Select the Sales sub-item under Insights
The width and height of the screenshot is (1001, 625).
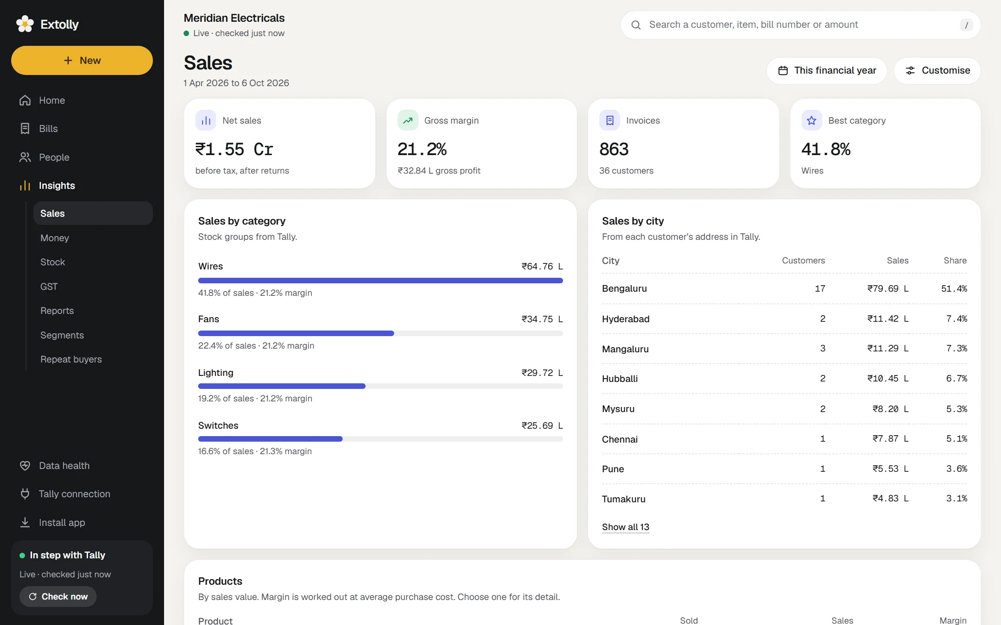tap(93, 213)
